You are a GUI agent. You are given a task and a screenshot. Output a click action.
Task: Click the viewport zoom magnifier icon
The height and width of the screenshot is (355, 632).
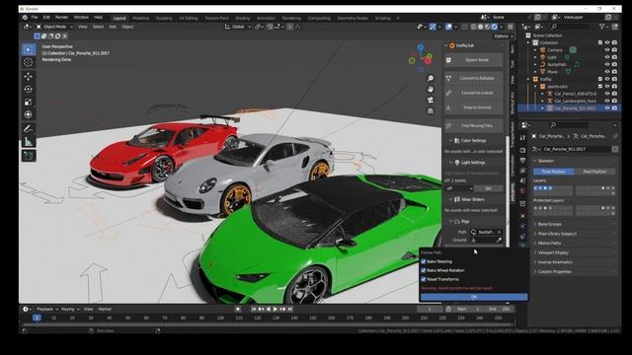pyautogui.click(x=431, y=79)
